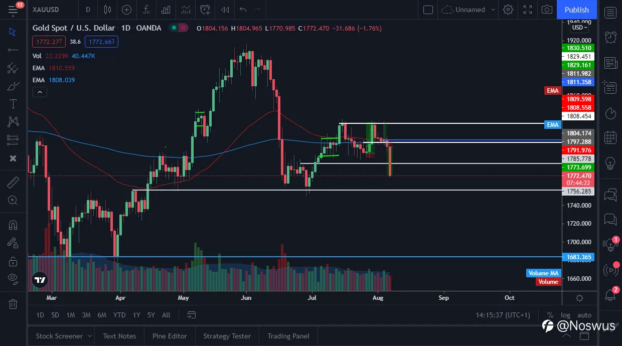Activate the zoom in tool

(x=13, y=201)
